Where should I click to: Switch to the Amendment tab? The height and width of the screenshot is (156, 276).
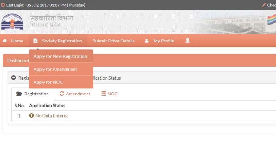(75, 94)
